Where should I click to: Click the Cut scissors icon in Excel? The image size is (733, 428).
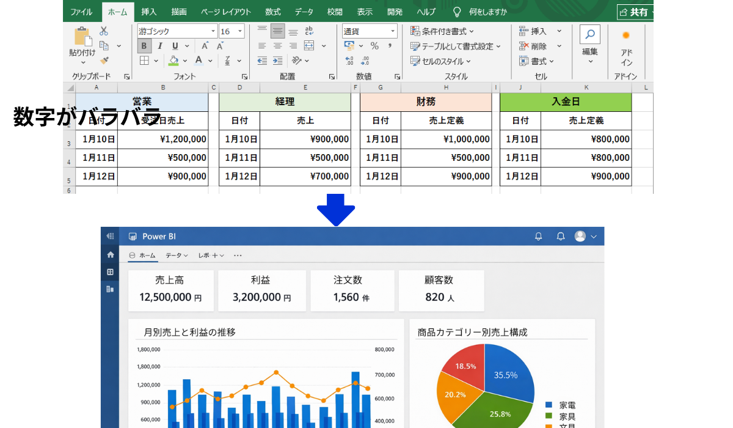pos(104,31)
